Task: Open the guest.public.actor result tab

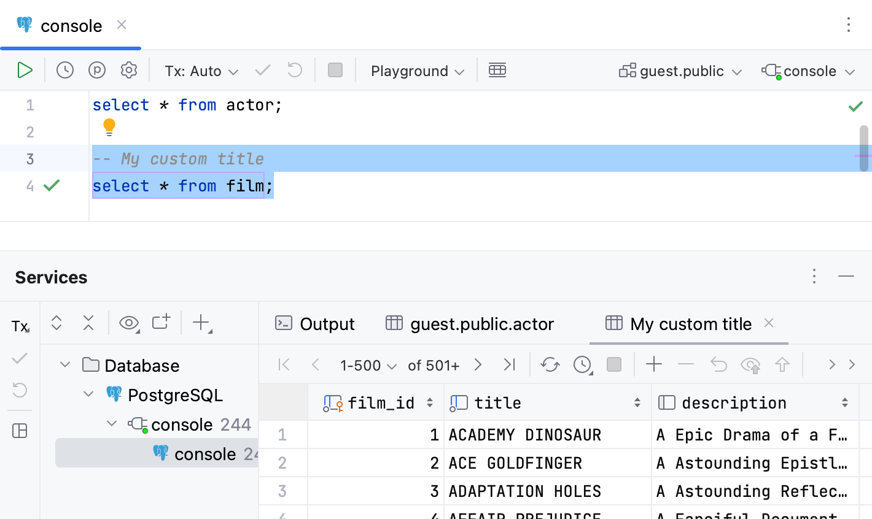Action: click(x=469, y=323)
